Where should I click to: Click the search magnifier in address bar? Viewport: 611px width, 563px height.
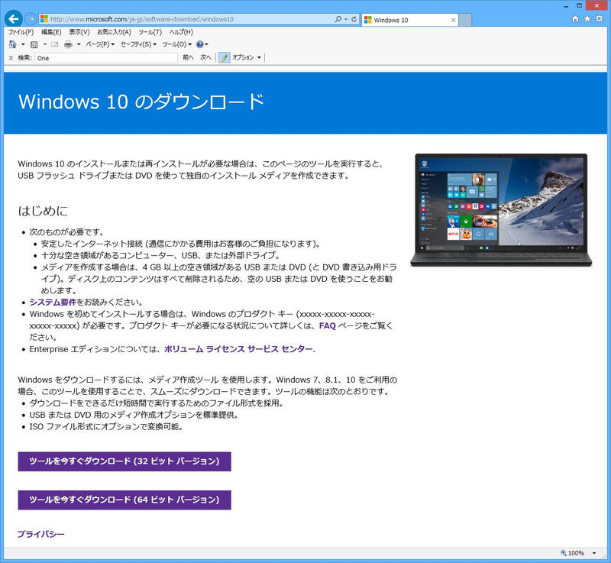point(338,19)
